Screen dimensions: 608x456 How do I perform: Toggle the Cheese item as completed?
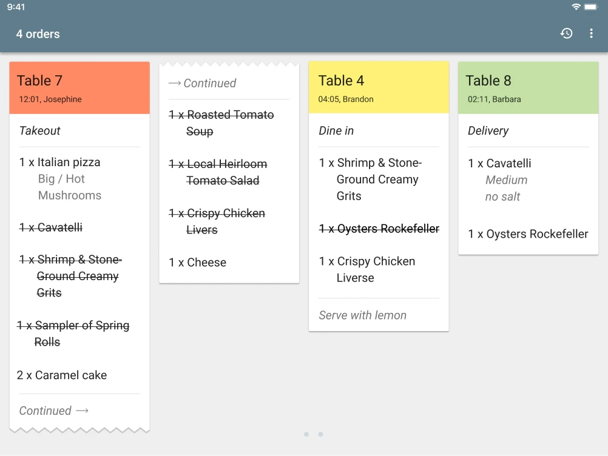click(x=198, y=263)
